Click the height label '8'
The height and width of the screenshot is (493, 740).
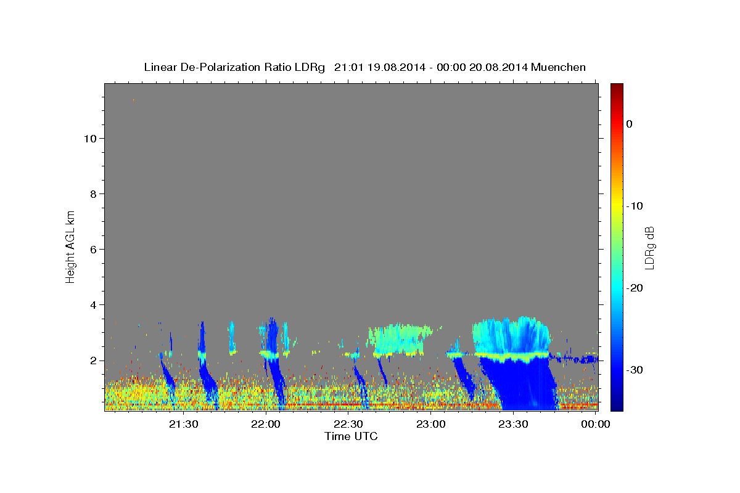coord(92,194)
